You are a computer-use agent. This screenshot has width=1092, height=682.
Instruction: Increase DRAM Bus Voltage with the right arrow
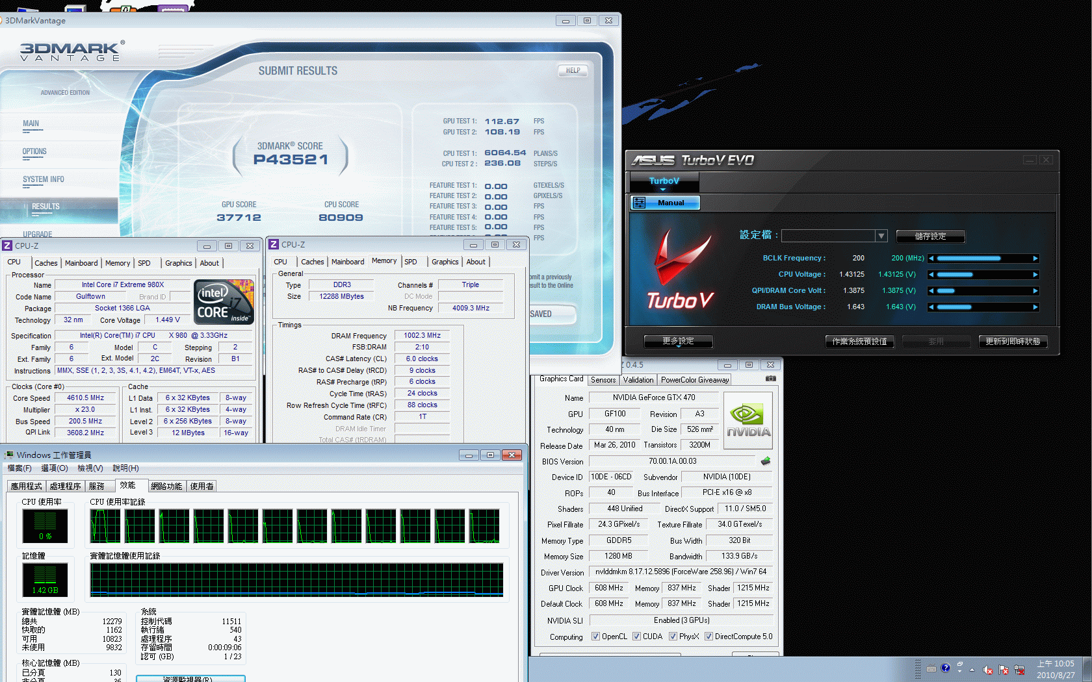(1035, 307)
